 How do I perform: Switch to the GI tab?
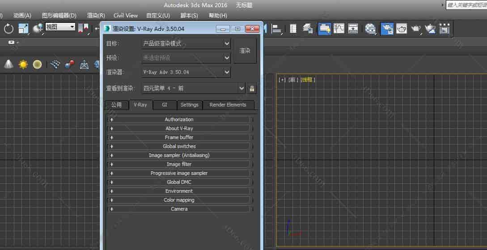pyautogui.click(x=165, y=105)
